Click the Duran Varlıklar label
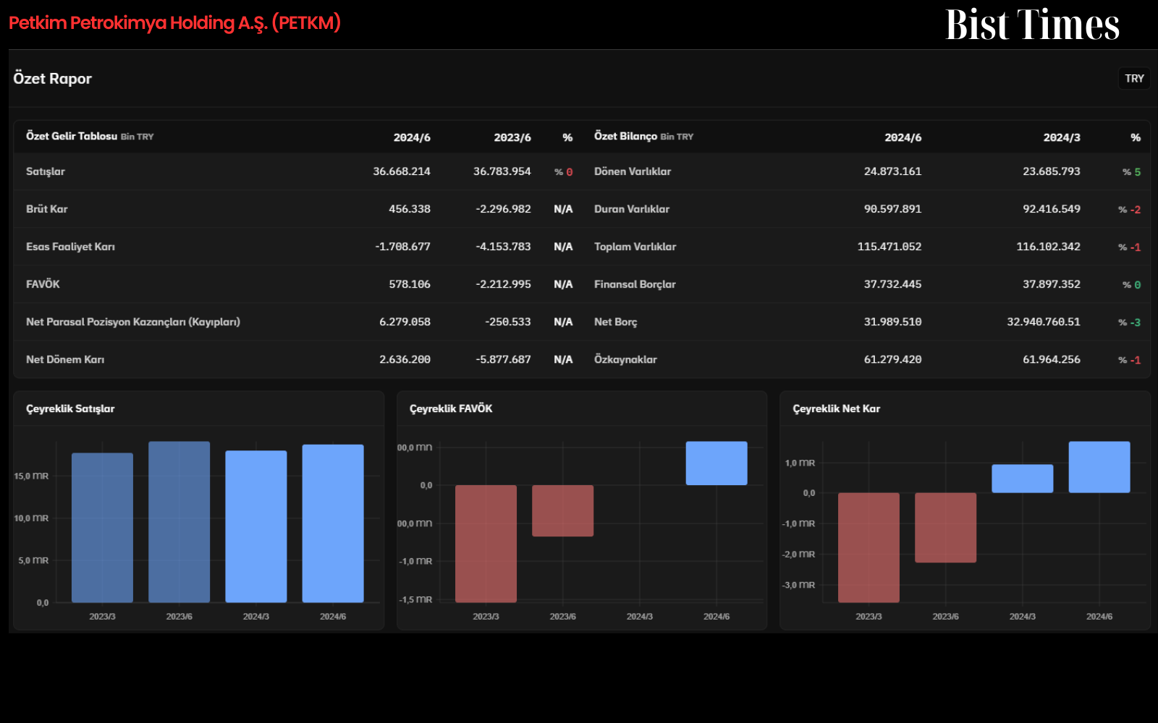The height and width of the screenshot is (723, 1158). coord(632,209)
